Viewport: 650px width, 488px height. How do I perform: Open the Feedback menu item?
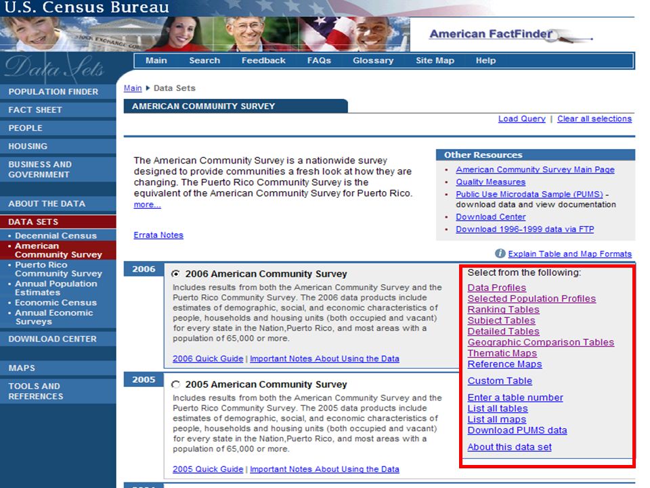(263, 60)
